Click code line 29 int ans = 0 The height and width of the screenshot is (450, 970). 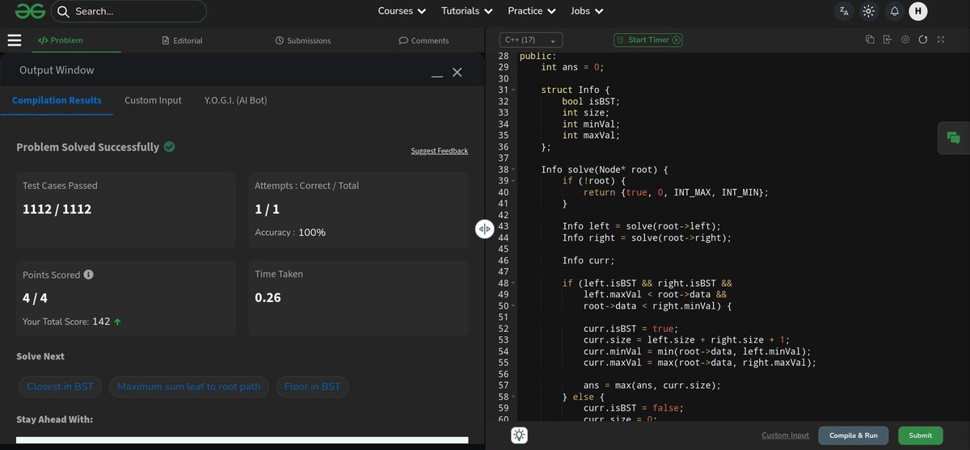click(x=572, y=67)
